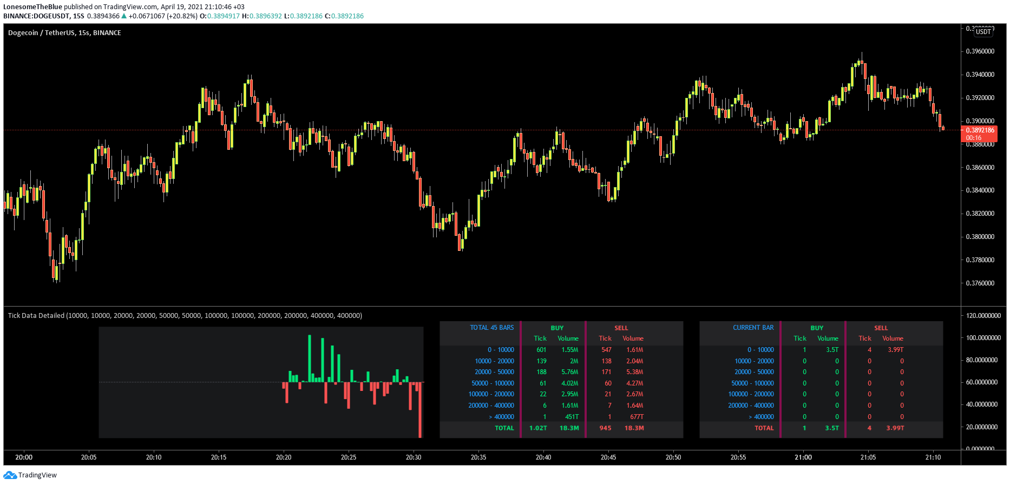Select 20000 - 50000 row in TOTAL 45 BARS table

561,372
